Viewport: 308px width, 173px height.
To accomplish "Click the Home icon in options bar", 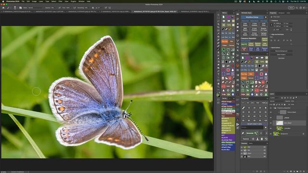I will coord(3,8).
